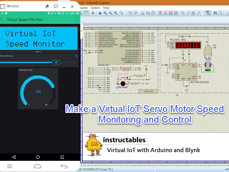Open the Help menu
Screen dimensions: 229x172
click(x=106, y=8)
